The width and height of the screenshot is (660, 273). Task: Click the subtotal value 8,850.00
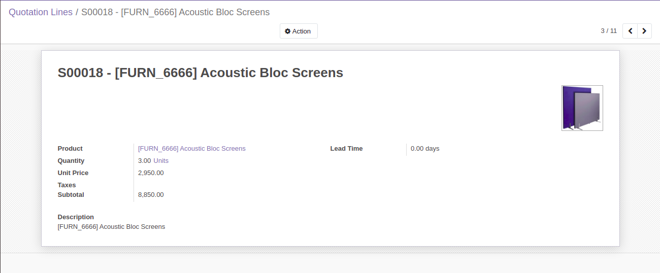click(x=151, y=195)
